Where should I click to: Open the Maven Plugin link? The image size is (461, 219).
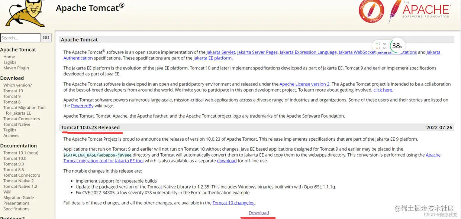tap(16, 68)
